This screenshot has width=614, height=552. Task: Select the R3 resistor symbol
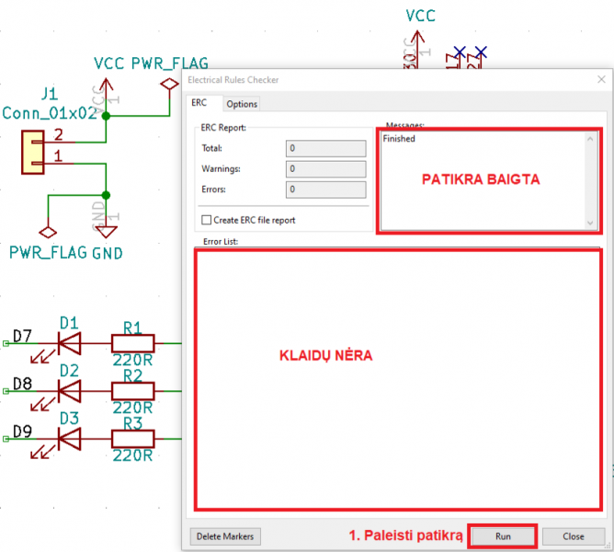(133, 439)
